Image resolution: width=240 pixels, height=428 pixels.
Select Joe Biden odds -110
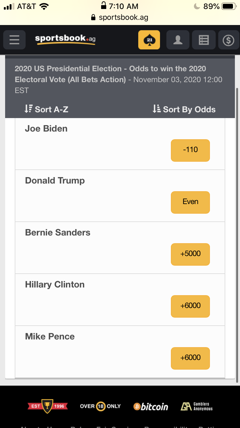[190, 150]
